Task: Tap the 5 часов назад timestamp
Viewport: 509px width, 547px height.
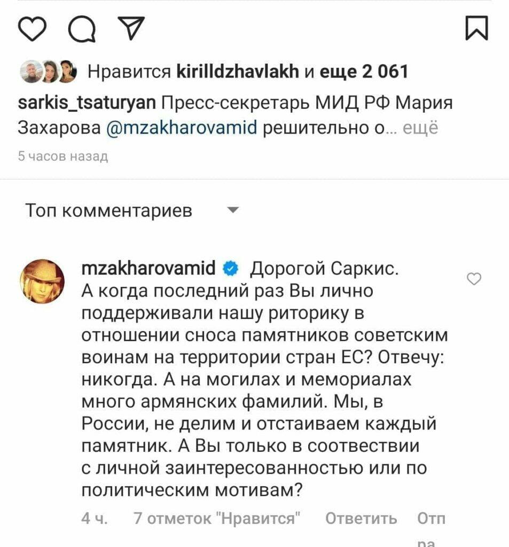Action: click(63, 157)
